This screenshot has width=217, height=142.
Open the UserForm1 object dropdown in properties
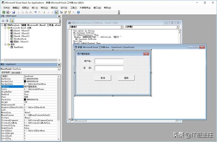click(x=58, y=68)
